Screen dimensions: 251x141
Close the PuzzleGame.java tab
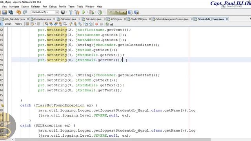pyautogui.click(x=54, y=19)
